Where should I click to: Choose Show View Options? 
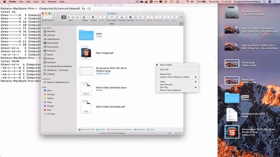tap(170, 90)
